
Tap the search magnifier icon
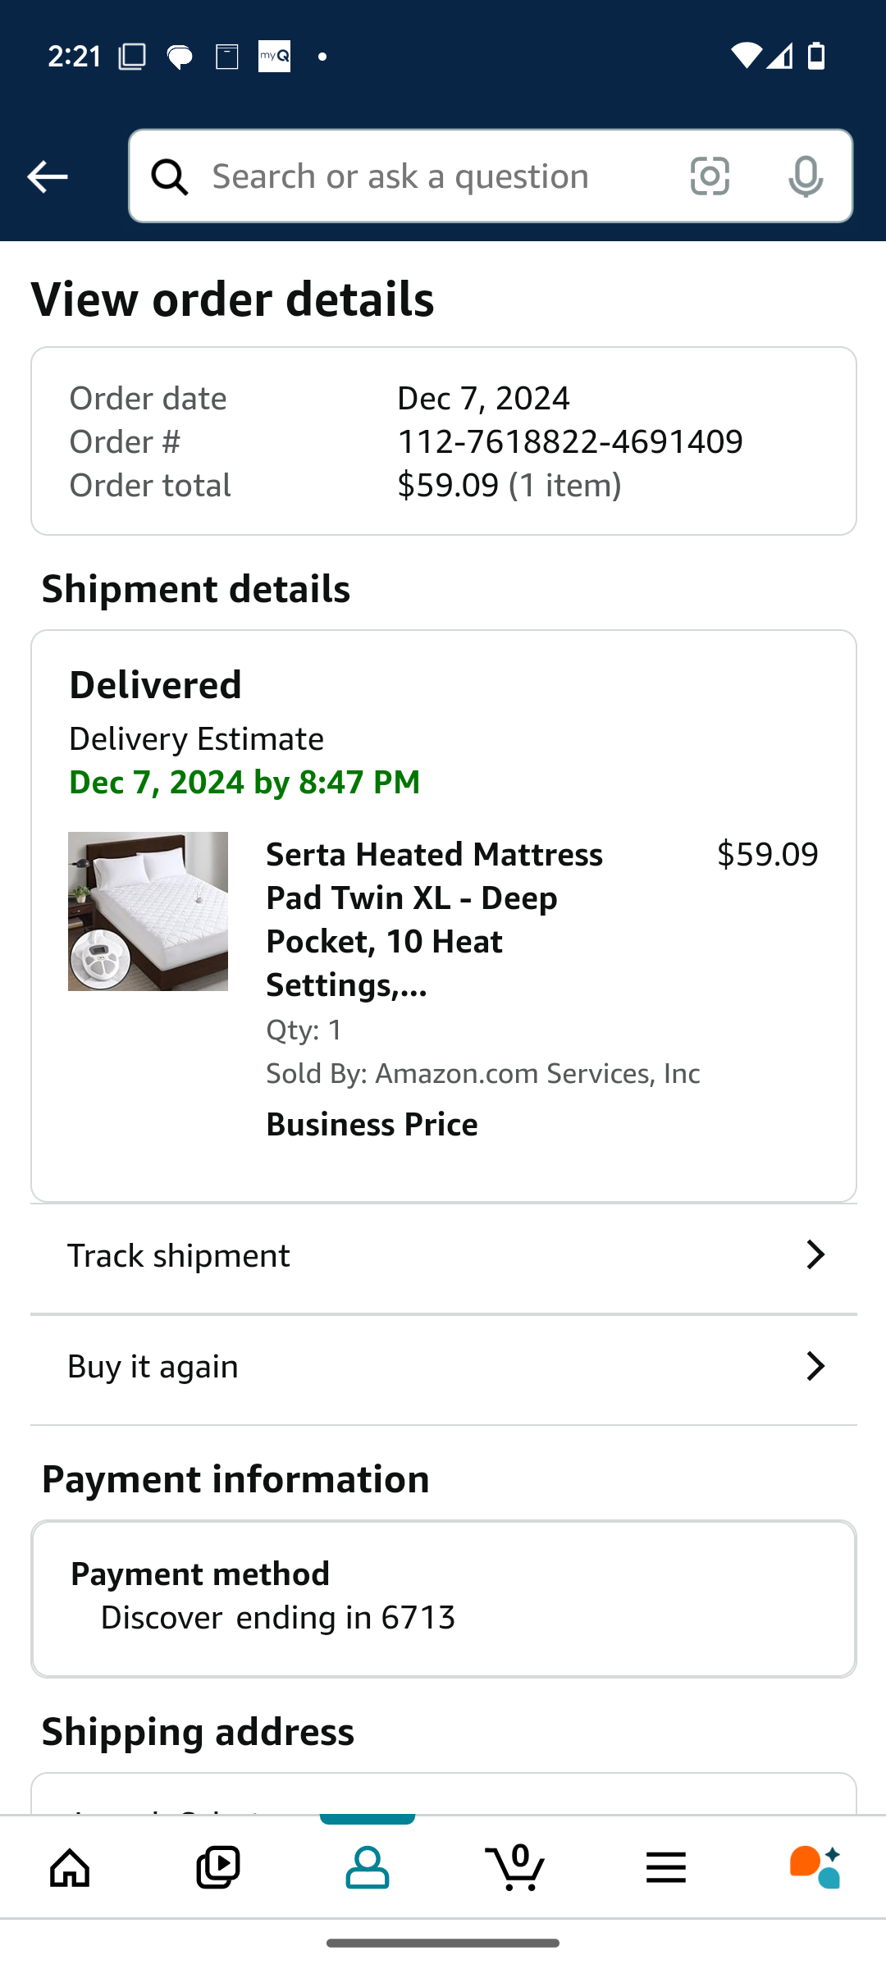[x=170, y=176]
